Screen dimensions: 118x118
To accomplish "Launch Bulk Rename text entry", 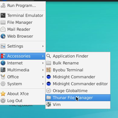I will tap(66, 63).
